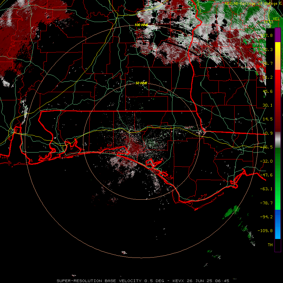The height and width of the screenshot is (283, 283).
Task: Pick the purple segment of the color bar
Action: [x=278, y=35]
